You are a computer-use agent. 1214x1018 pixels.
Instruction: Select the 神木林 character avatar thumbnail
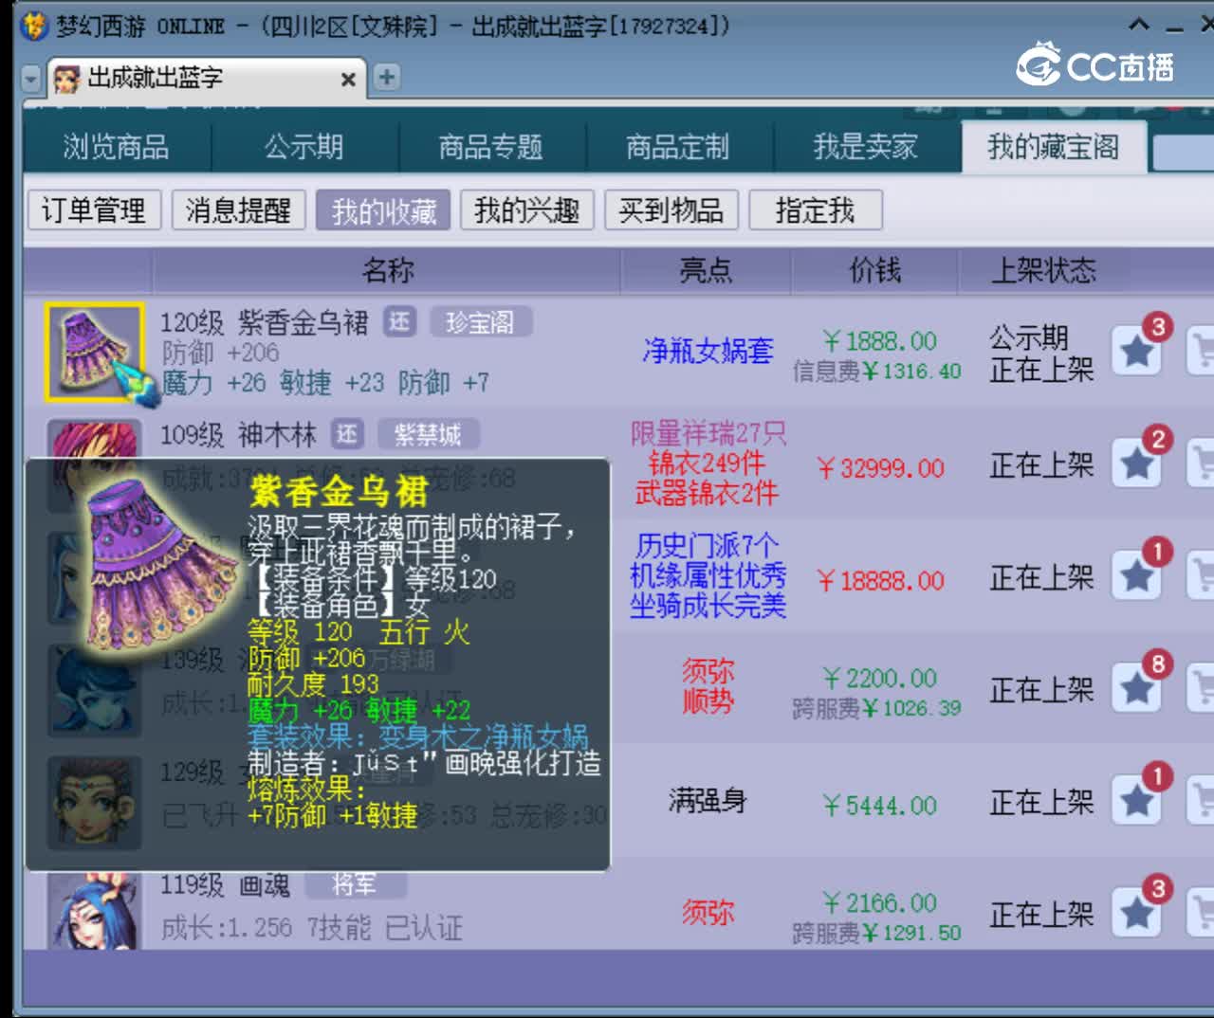[94, 440]
